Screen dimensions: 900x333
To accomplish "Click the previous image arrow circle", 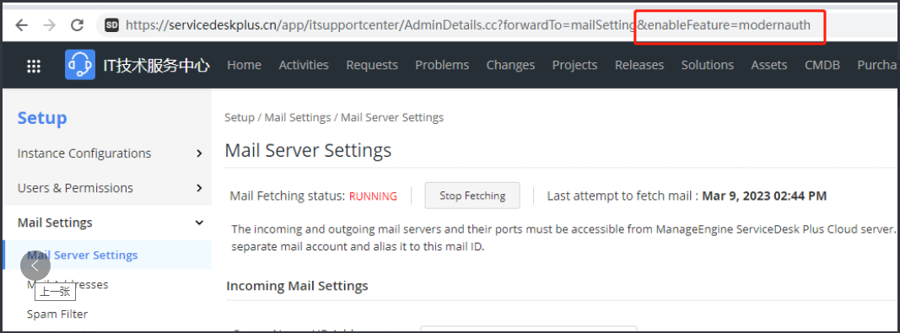I will [35, 266].
